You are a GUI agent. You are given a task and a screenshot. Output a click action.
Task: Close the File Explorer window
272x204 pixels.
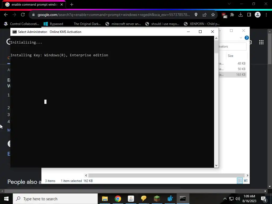click(x=244, y=31)
